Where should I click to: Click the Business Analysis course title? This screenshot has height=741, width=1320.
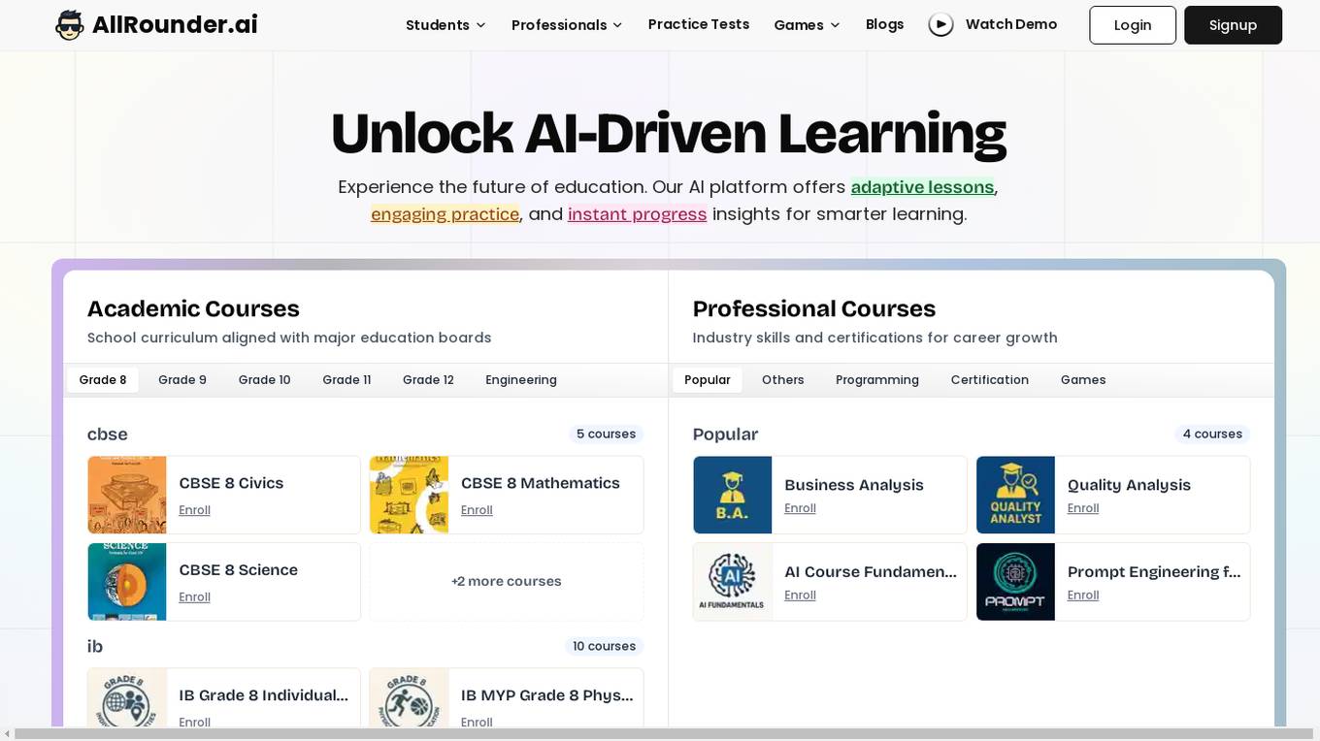point(854,485)
